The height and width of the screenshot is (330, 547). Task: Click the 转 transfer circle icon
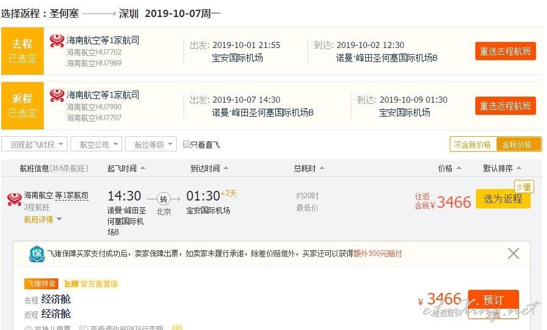point(163,199)
